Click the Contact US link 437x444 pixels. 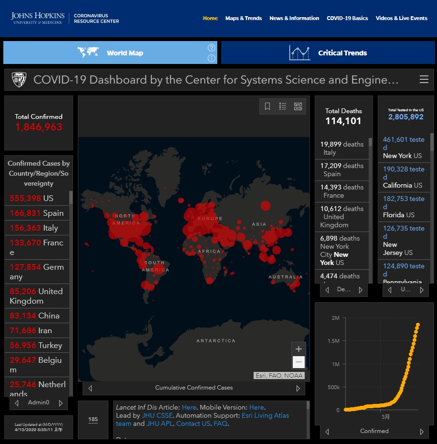[x=193, y=424]
